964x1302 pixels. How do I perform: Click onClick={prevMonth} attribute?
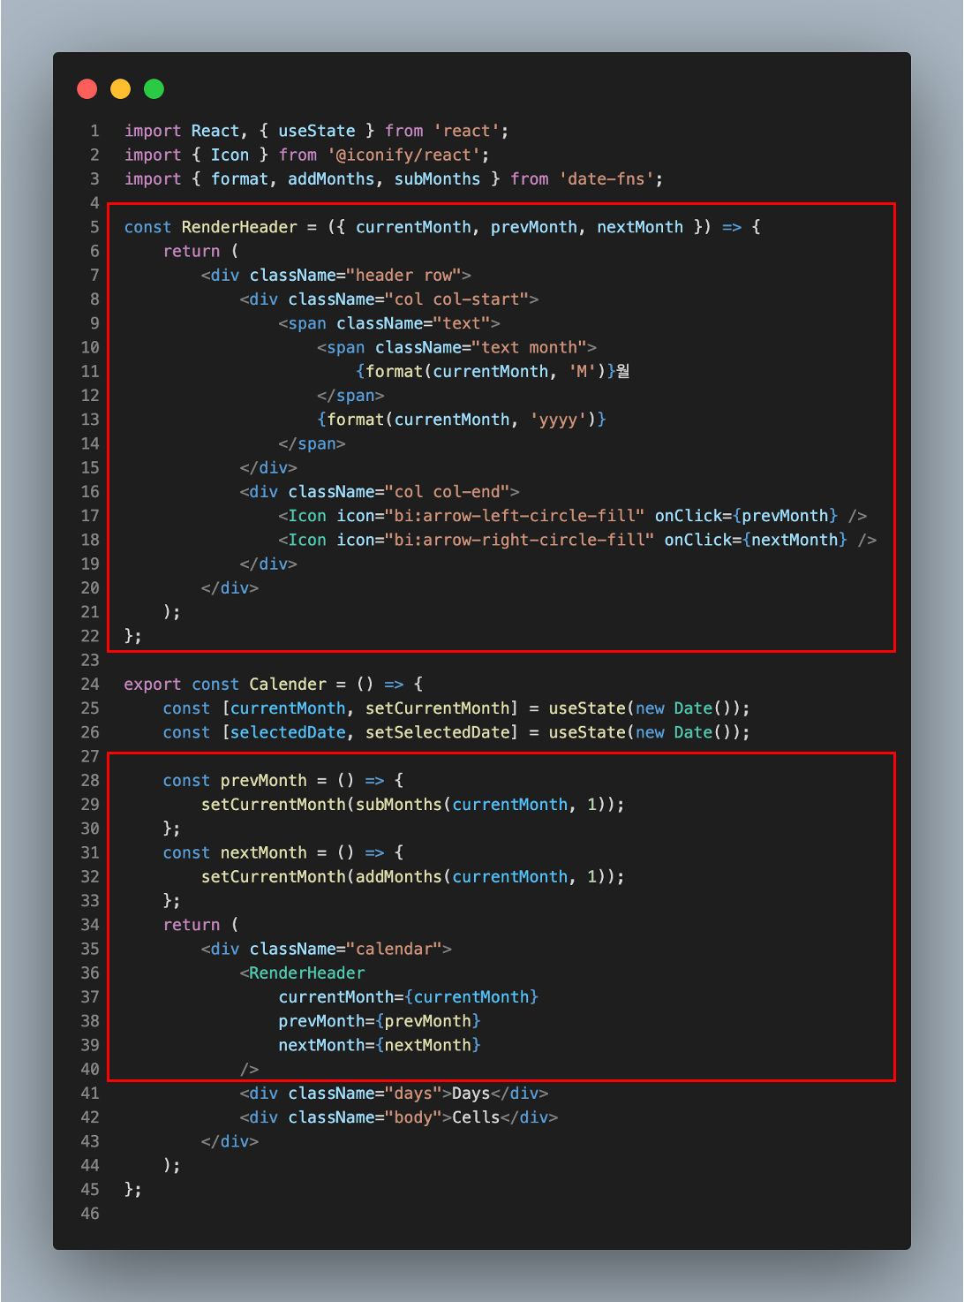point(746,515)
